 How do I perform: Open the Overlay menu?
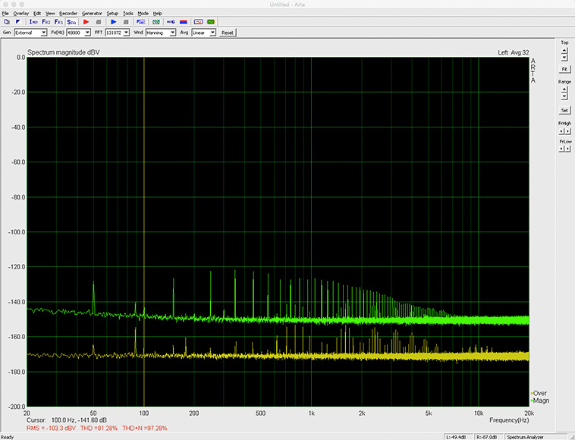tap(21, 13)
